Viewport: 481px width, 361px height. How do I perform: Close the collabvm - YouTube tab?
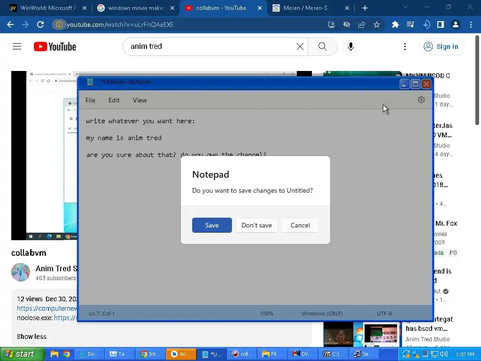click(260, 8)
